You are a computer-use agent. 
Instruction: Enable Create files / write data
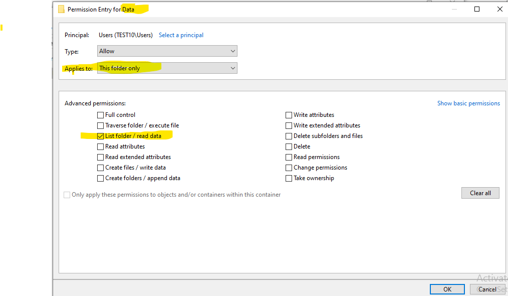click(100, 167)
